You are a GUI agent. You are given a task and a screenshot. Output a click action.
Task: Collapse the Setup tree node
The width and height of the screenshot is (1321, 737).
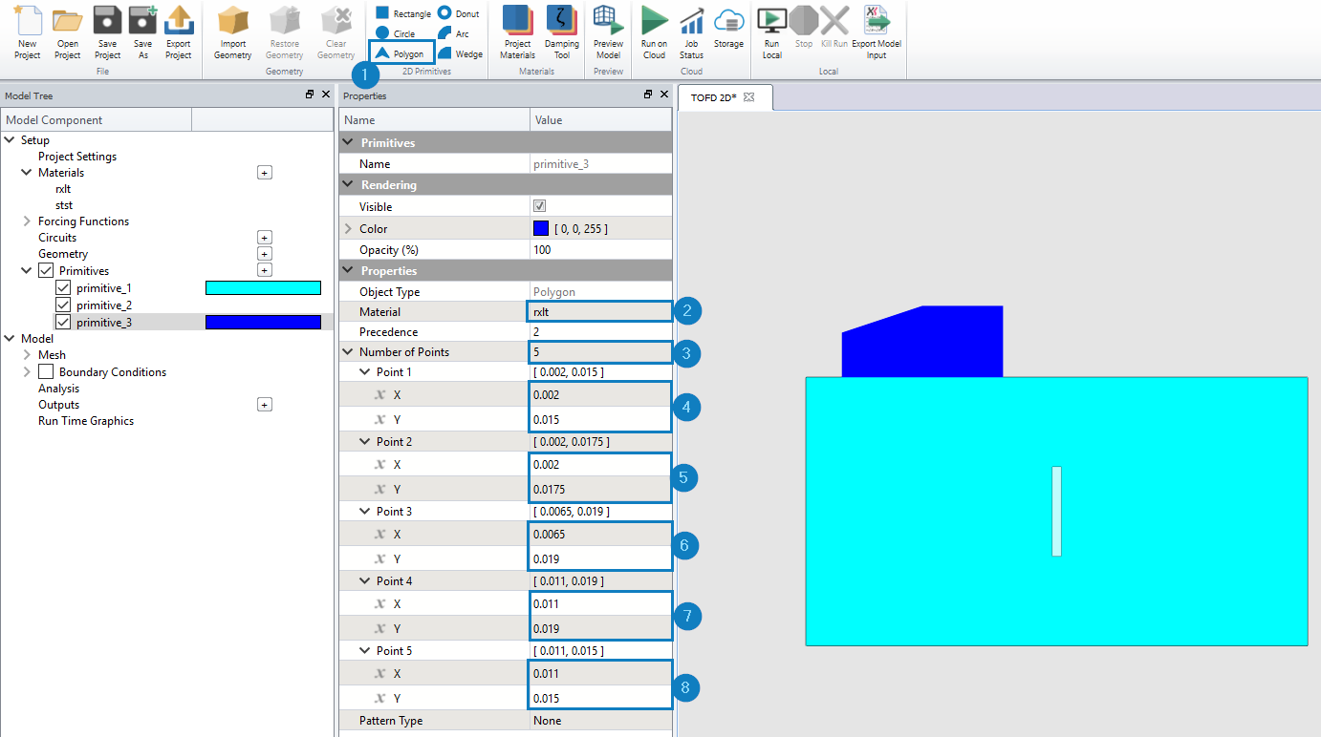[11, 140]
